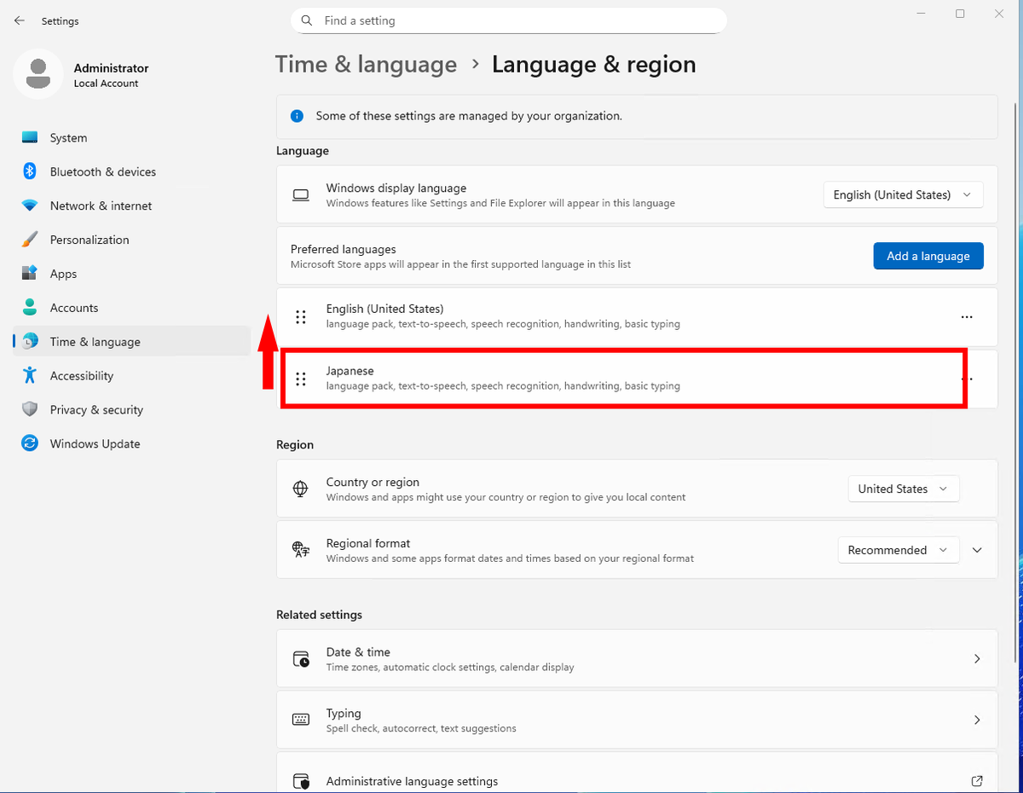
Task: Open the Typing related setting
Action: (637, 720)
